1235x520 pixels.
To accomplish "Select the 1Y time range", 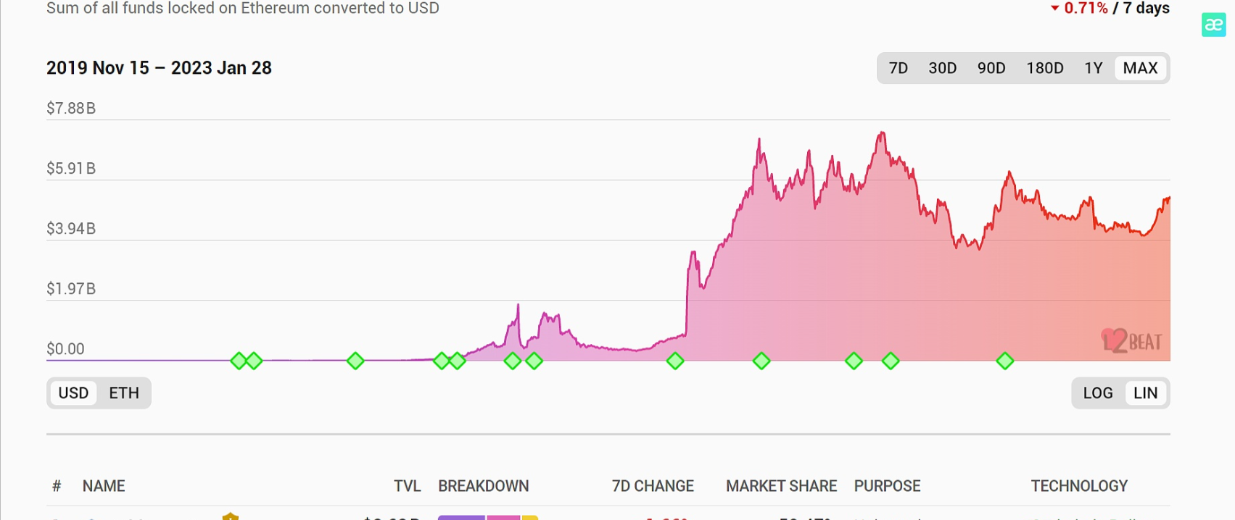I will pos(1093,68).
